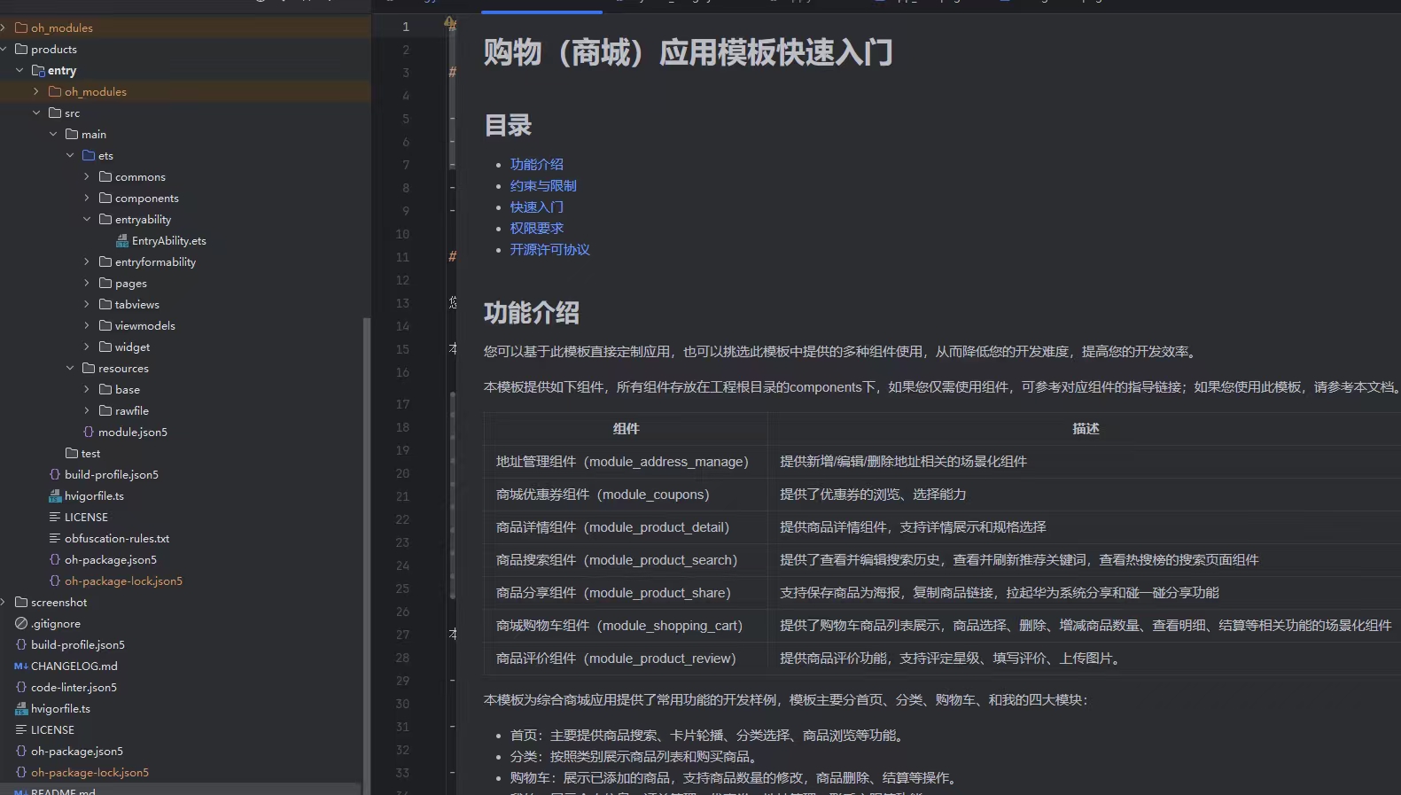Open obfuscation-rules.txt file
The width and height of the screenshot is (1401, 795).
point(116,539)
